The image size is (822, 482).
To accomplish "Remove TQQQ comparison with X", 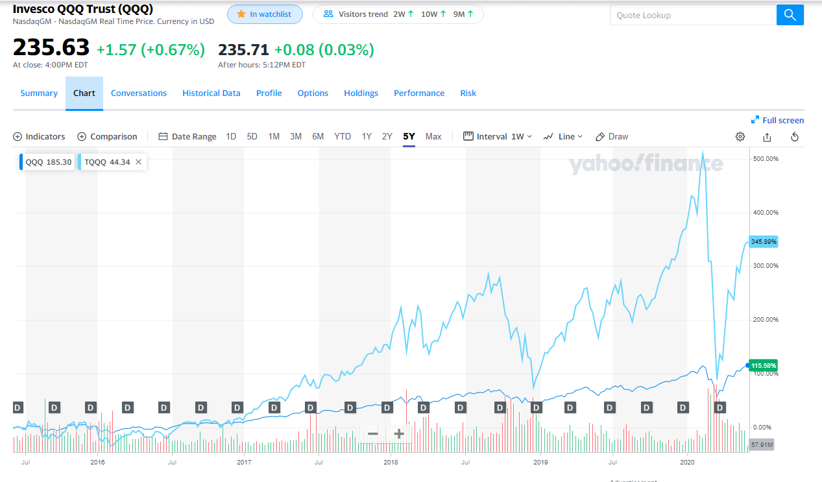I will [138, 162].
